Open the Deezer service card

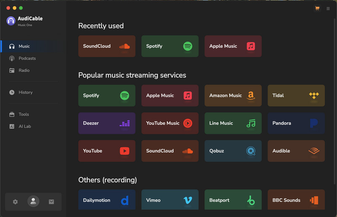107,123
